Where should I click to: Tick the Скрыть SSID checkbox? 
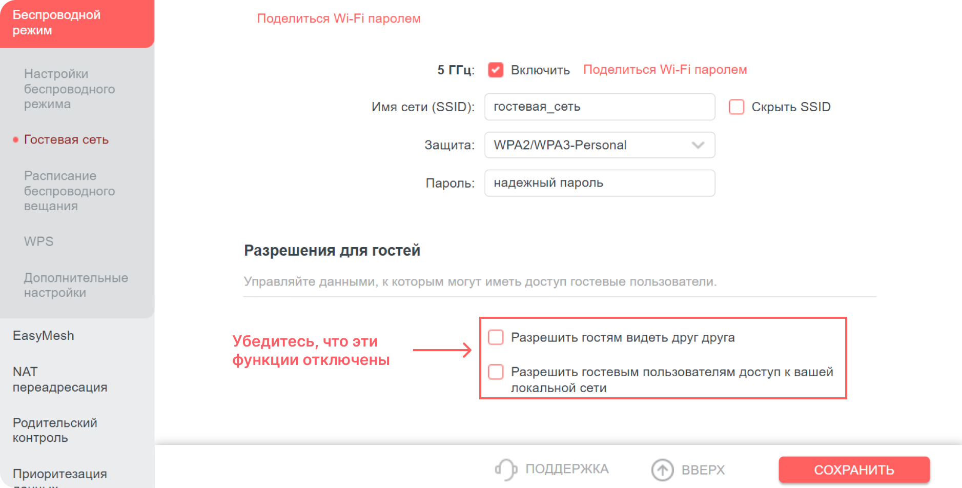[736, 107]
